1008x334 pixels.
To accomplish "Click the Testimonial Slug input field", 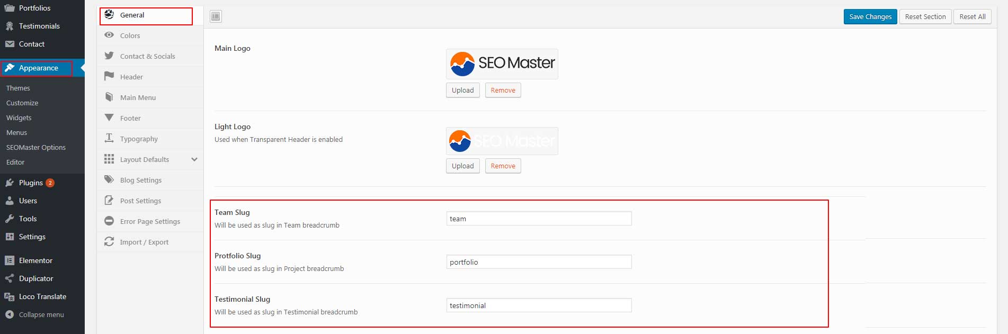I will click(539, 305).
